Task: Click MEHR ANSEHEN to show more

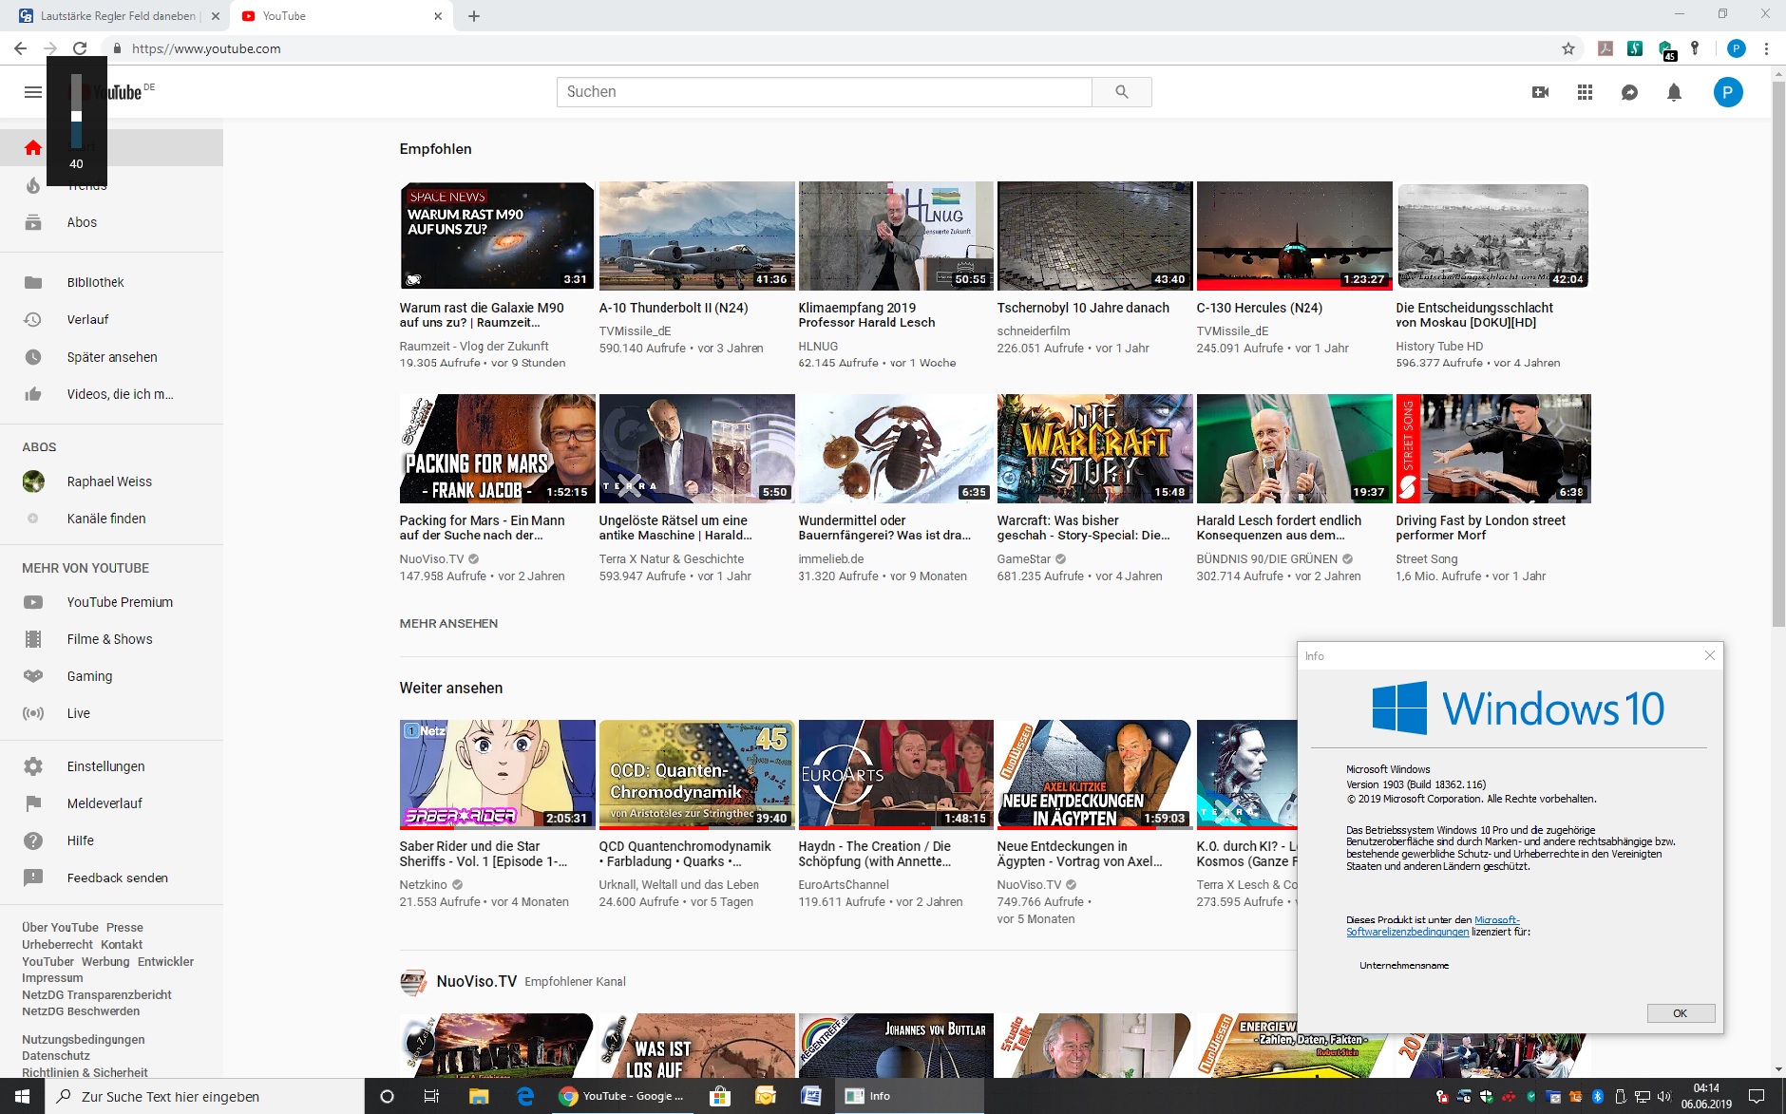Action: pos(448,624)
